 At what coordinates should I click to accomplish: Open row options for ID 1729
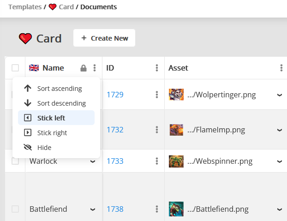[157, 95]
